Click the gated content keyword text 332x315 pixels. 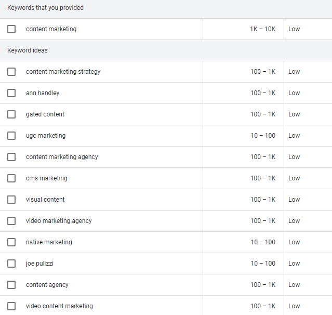point(45,114)
